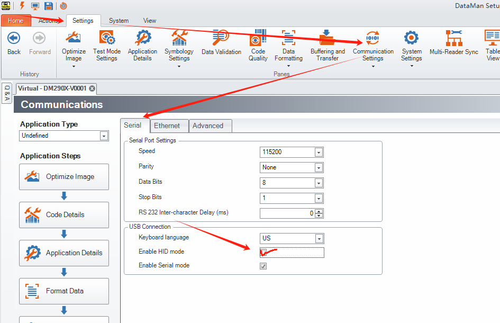Viewport: 500px width, 323px height.
Task: Click the Application Details step button
Action: click(x=63, y=253)
